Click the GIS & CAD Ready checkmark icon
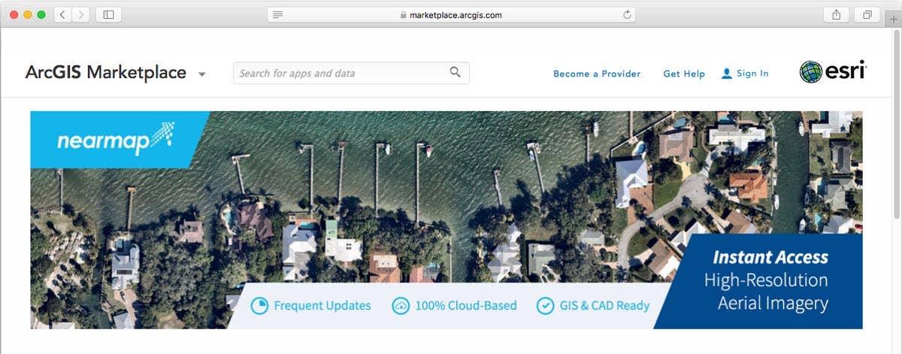The height and width of the screenshot is (354, 902). (545, 306)
